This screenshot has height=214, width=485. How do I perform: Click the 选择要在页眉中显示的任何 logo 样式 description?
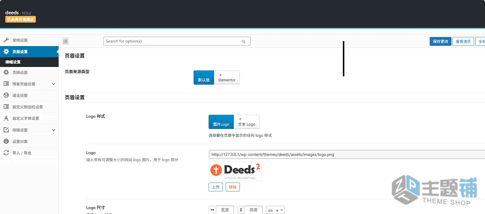pos(240,135)
